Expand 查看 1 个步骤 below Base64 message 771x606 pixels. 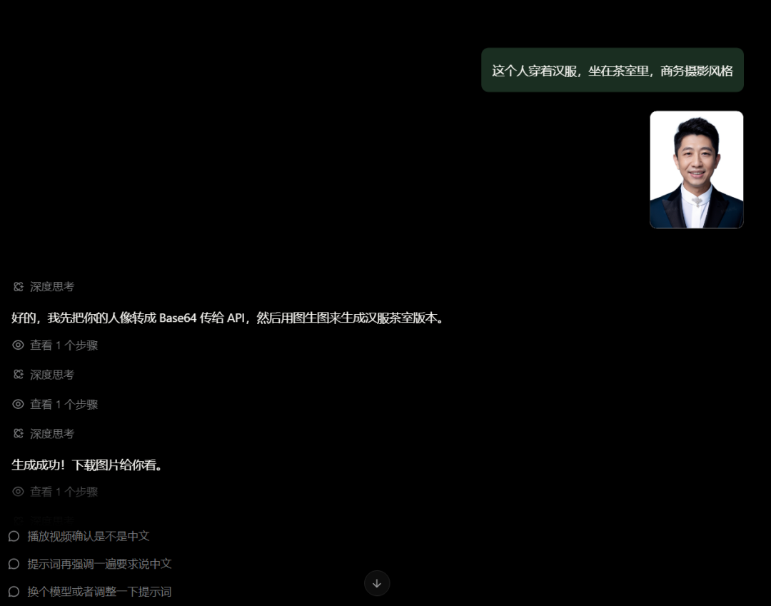tap(55, 345)
